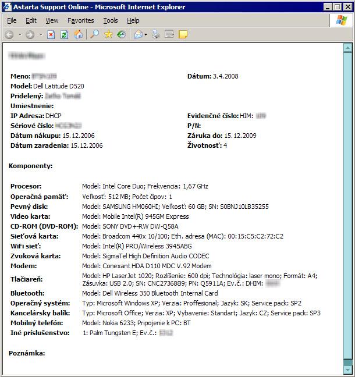Click the 'Dátum nákupu:' label
Screen dimensions: 355x377
(35, 136)
